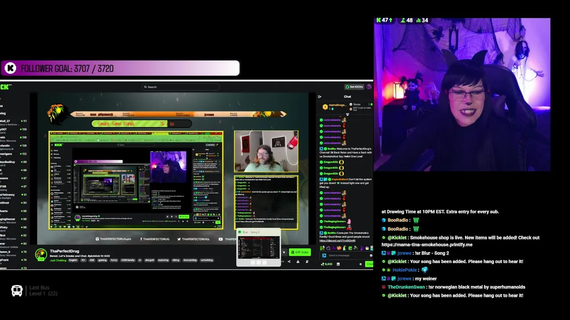Select the discgolf tag
The width and height of the screenshot is (570, 320).
click(x=150, y=260)
